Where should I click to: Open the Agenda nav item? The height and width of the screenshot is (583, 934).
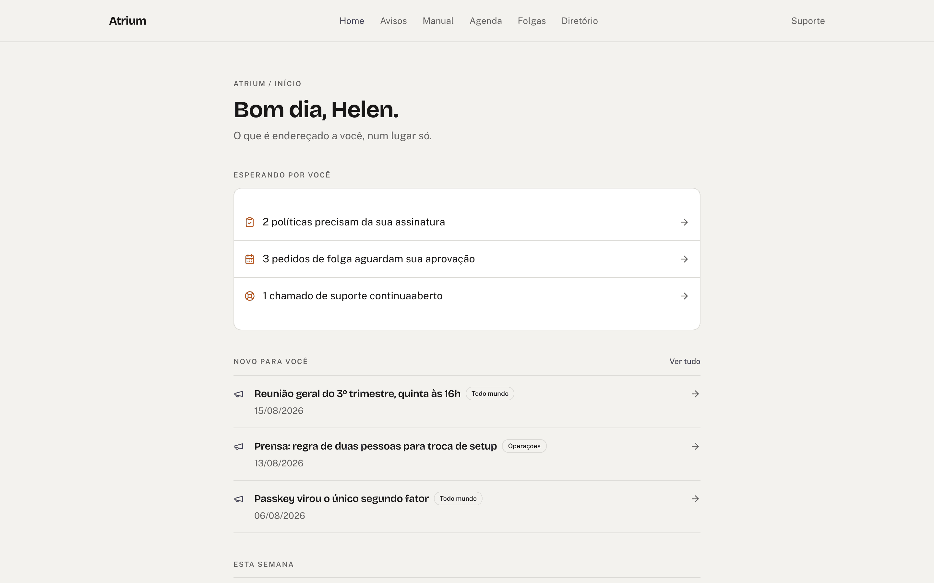click(x=485, y=21)
